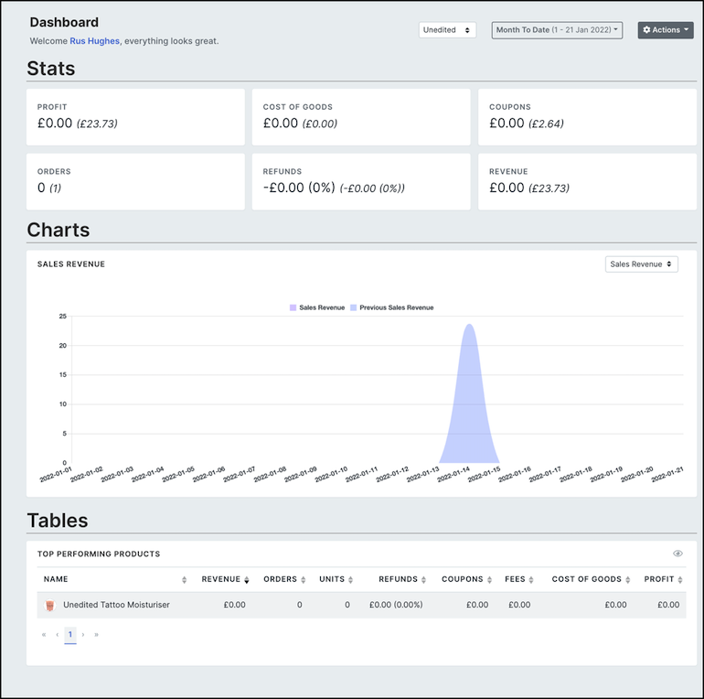
Task: Click the Unedited Tattoo Moisturiser product thumbnail
Action: 50,605
